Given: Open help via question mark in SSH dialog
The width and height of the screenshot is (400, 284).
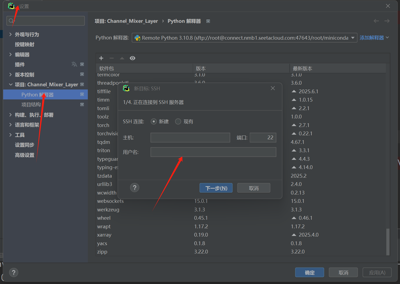Looking at the screenshot, I should click(134, 188).
